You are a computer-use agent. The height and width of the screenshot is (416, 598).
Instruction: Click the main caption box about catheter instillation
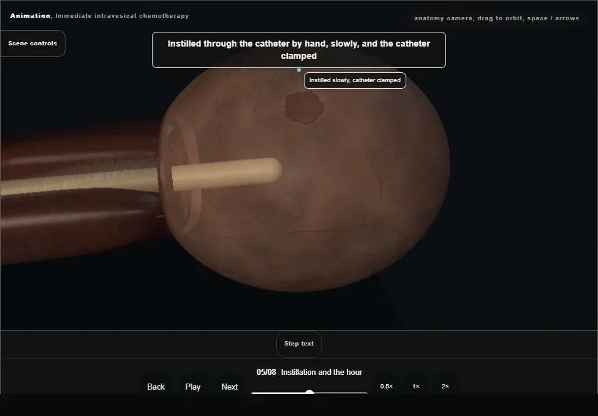[298, 50]
